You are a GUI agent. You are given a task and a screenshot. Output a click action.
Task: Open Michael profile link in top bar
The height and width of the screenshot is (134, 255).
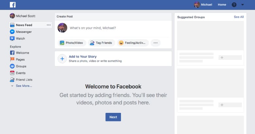[x=206, y=5]
